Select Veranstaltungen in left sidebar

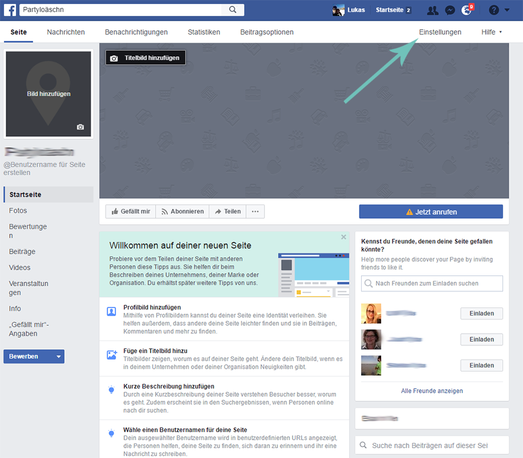pos(29,288)
